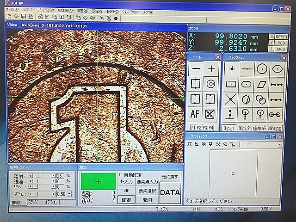Screen dimensions: 296x222
Task: Click the New file toolbar icon
Action: point(9,17)
